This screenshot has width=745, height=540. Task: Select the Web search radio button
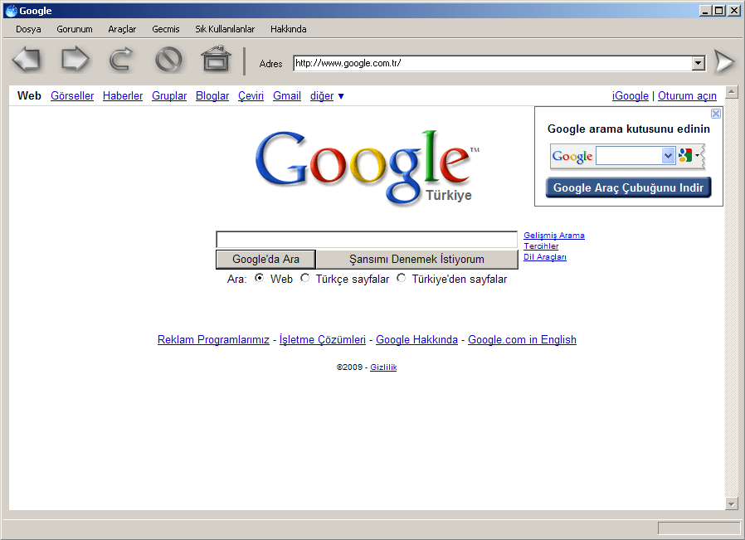(259, 278)
